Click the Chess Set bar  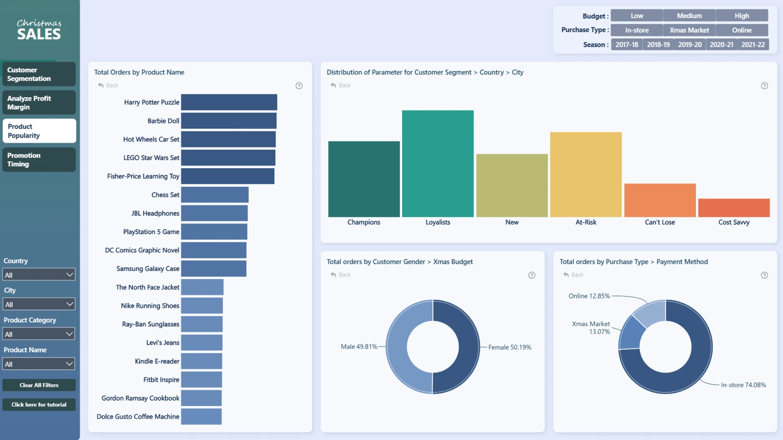tap(215, 195)
